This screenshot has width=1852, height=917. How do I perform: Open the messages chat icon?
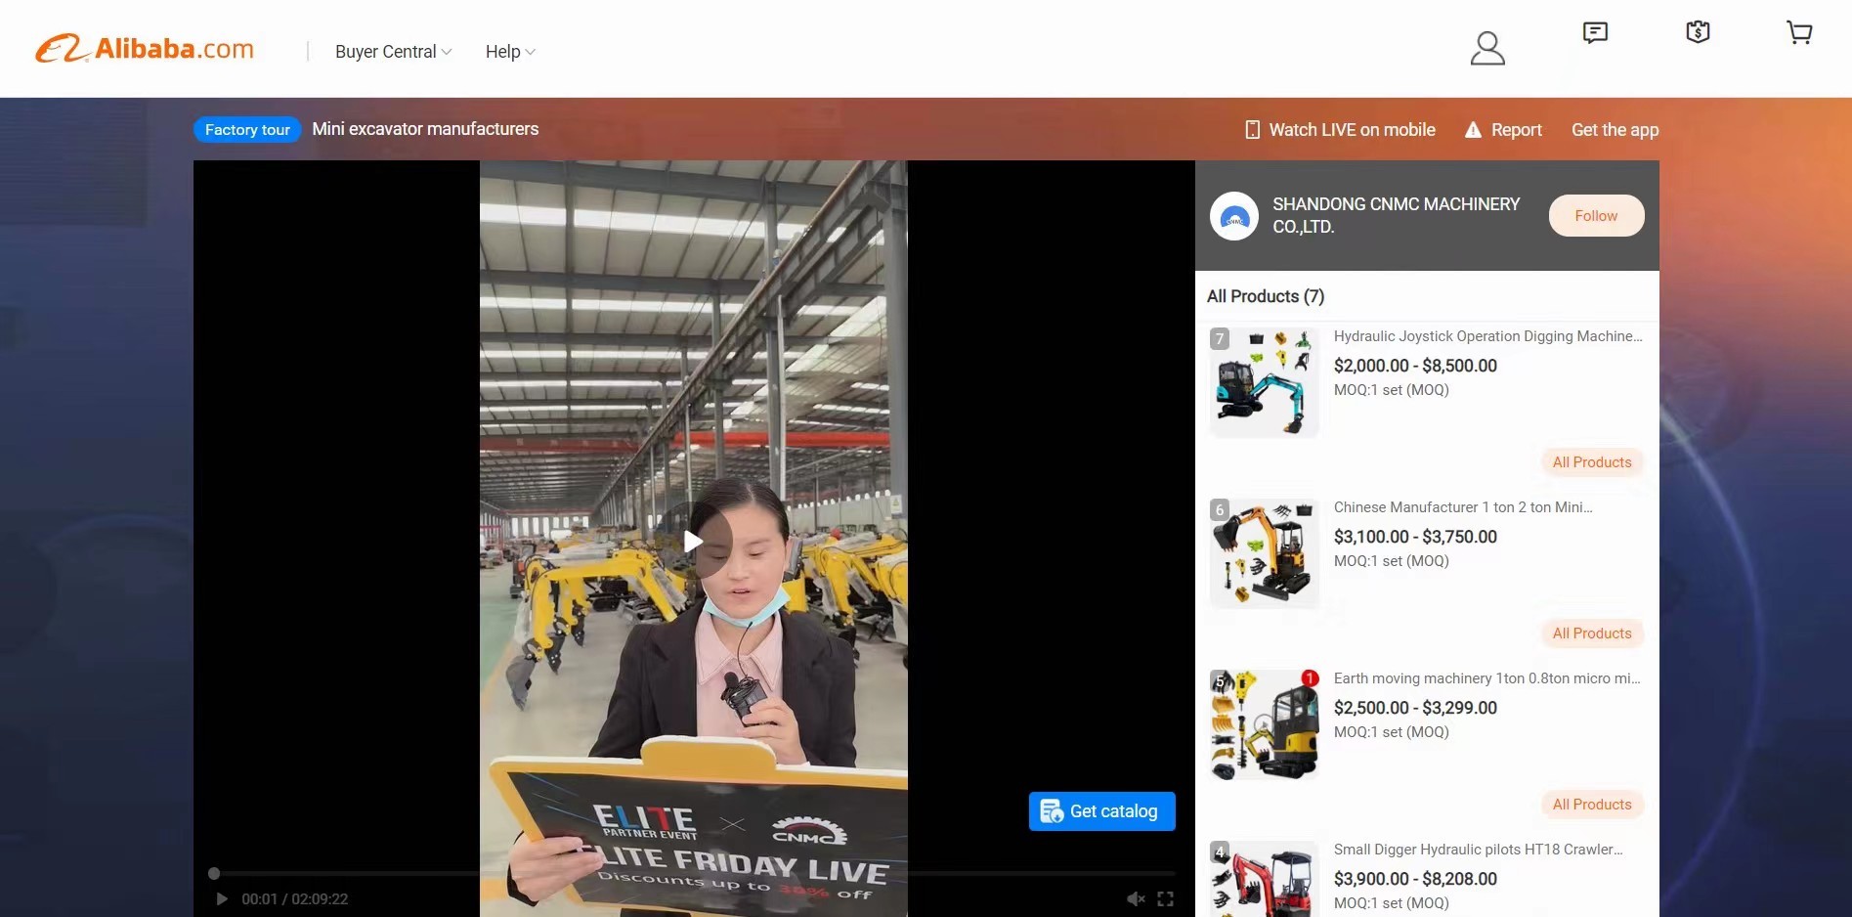click(1595, 33)
